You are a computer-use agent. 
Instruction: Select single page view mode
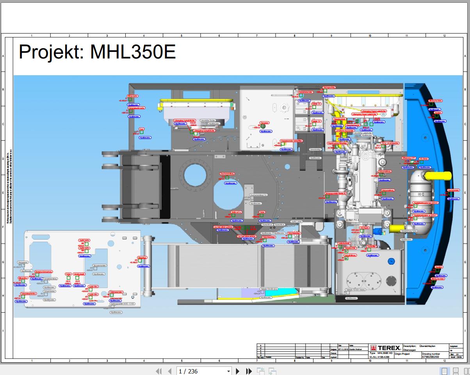(444, 371)
